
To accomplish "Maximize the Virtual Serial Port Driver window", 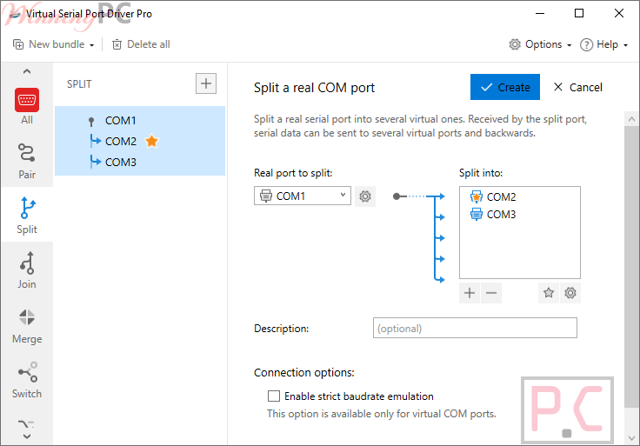I will pos(579,13).
